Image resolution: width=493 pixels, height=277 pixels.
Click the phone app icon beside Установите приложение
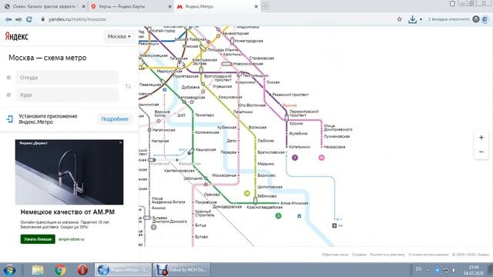point(10,119)
